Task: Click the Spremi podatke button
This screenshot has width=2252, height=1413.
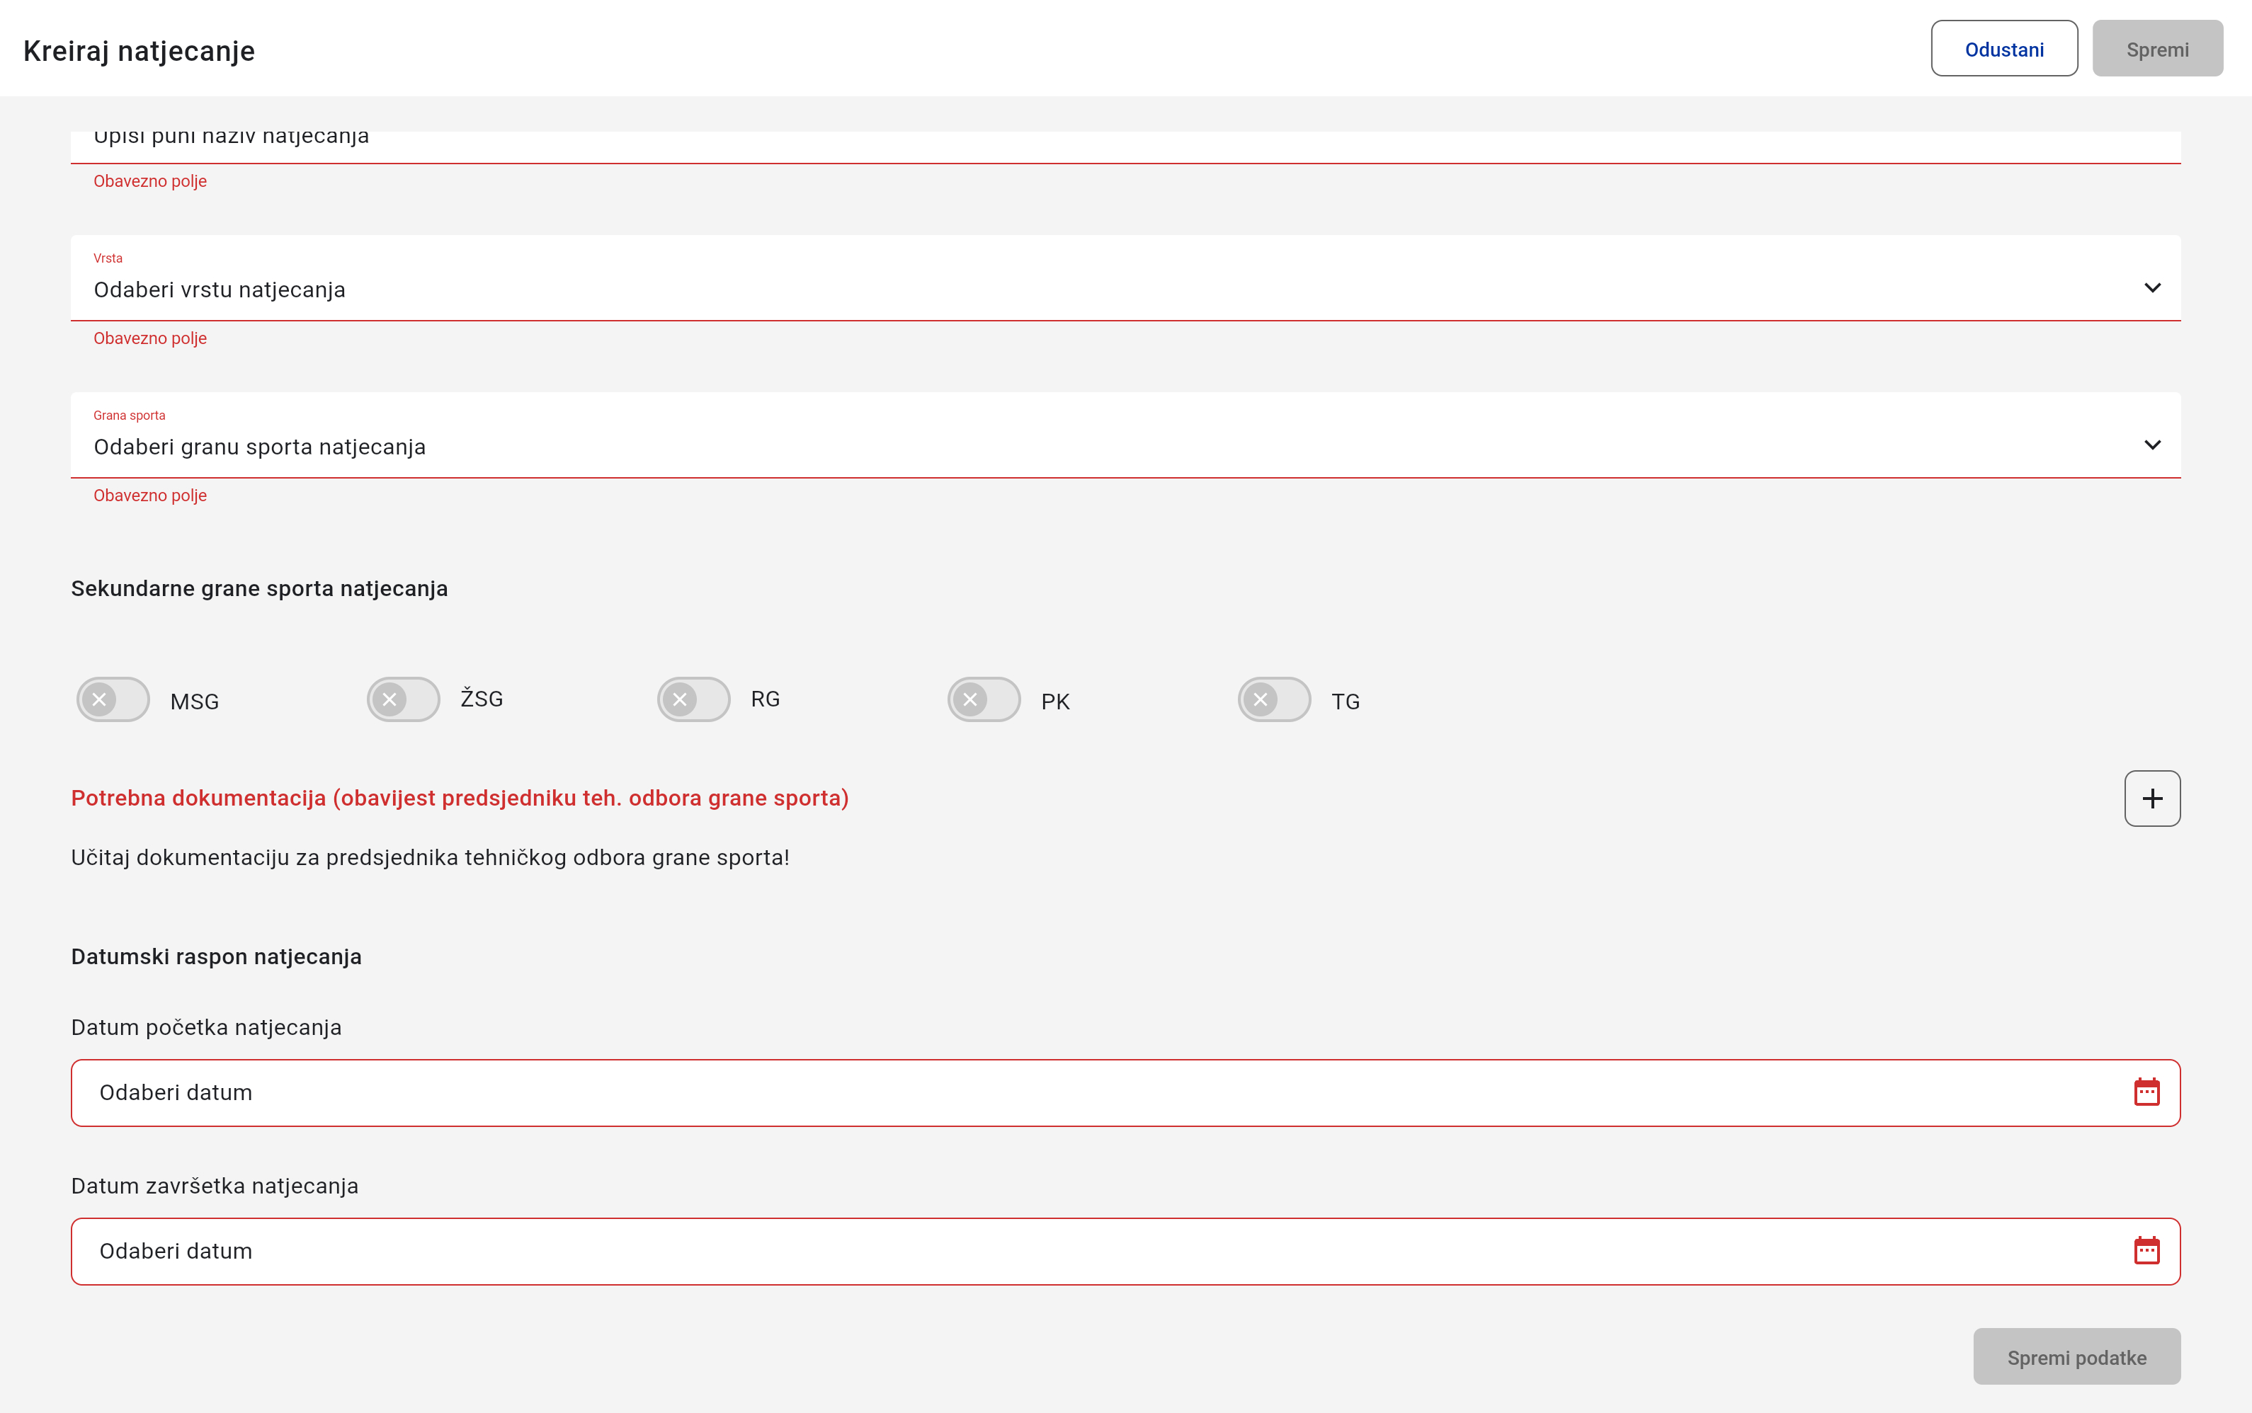Action: point(2076,1357)
